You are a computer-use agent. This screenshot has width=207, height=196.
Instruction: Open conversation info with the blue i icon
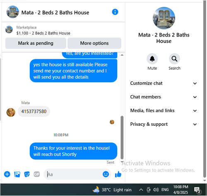pos(115,12)
